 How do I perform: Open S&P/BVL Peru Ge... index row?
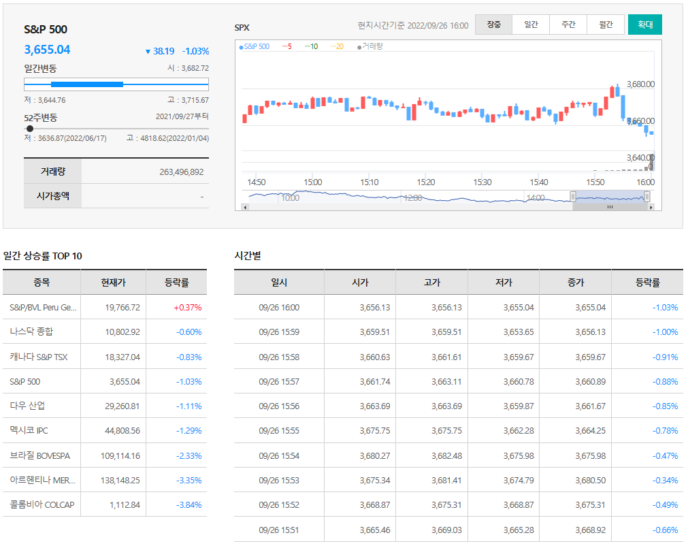tap(105, 307)
